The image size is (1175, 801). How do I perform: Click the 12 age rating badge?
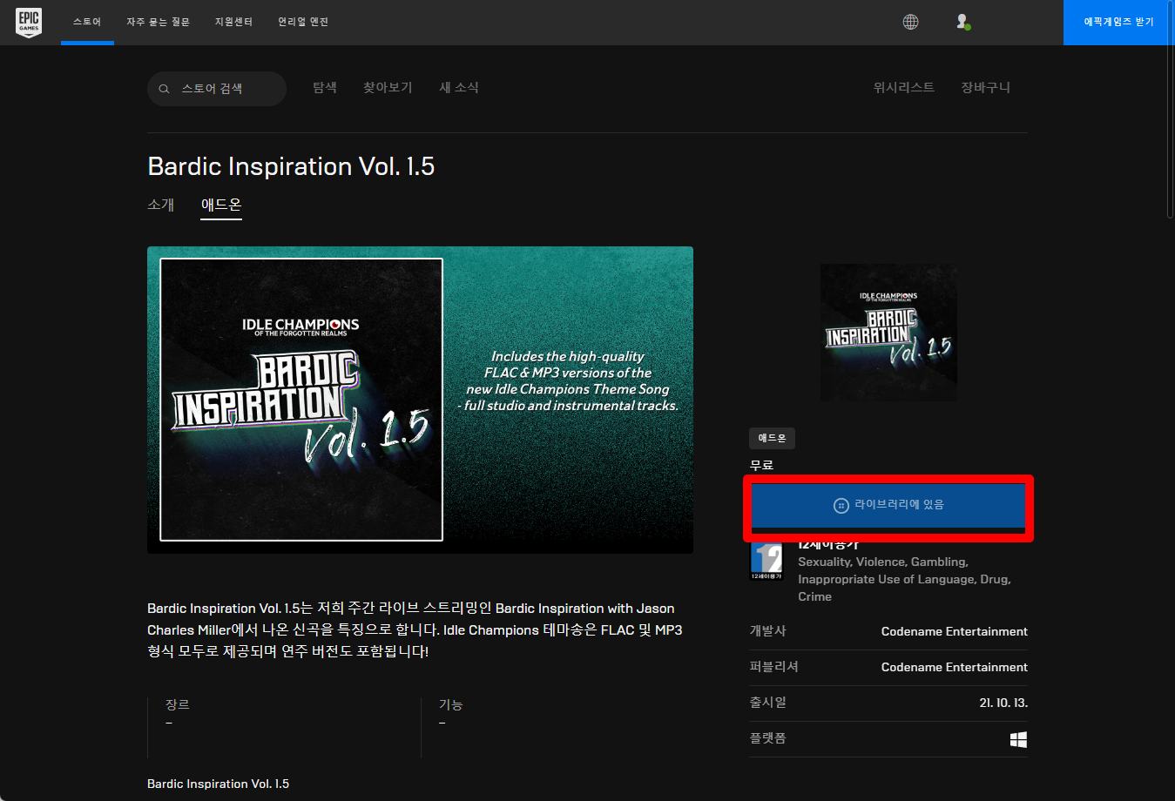[x=767, y=562]
